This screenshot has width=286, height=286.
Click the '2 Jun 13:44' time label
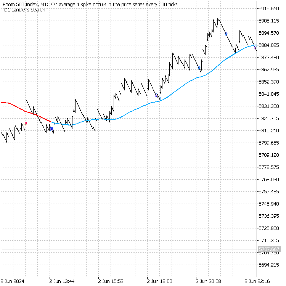click(62, 281)
